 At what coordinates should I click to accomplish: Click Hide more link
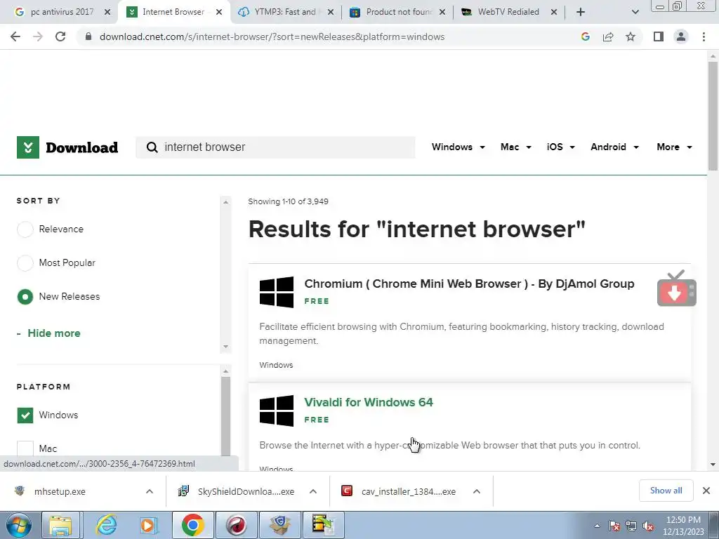(x=53, y=333)
